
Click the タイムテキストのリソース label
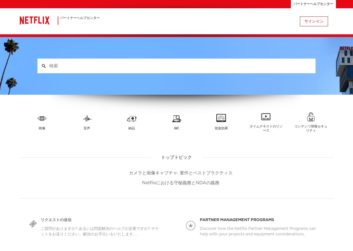click(x=266, y=128)
